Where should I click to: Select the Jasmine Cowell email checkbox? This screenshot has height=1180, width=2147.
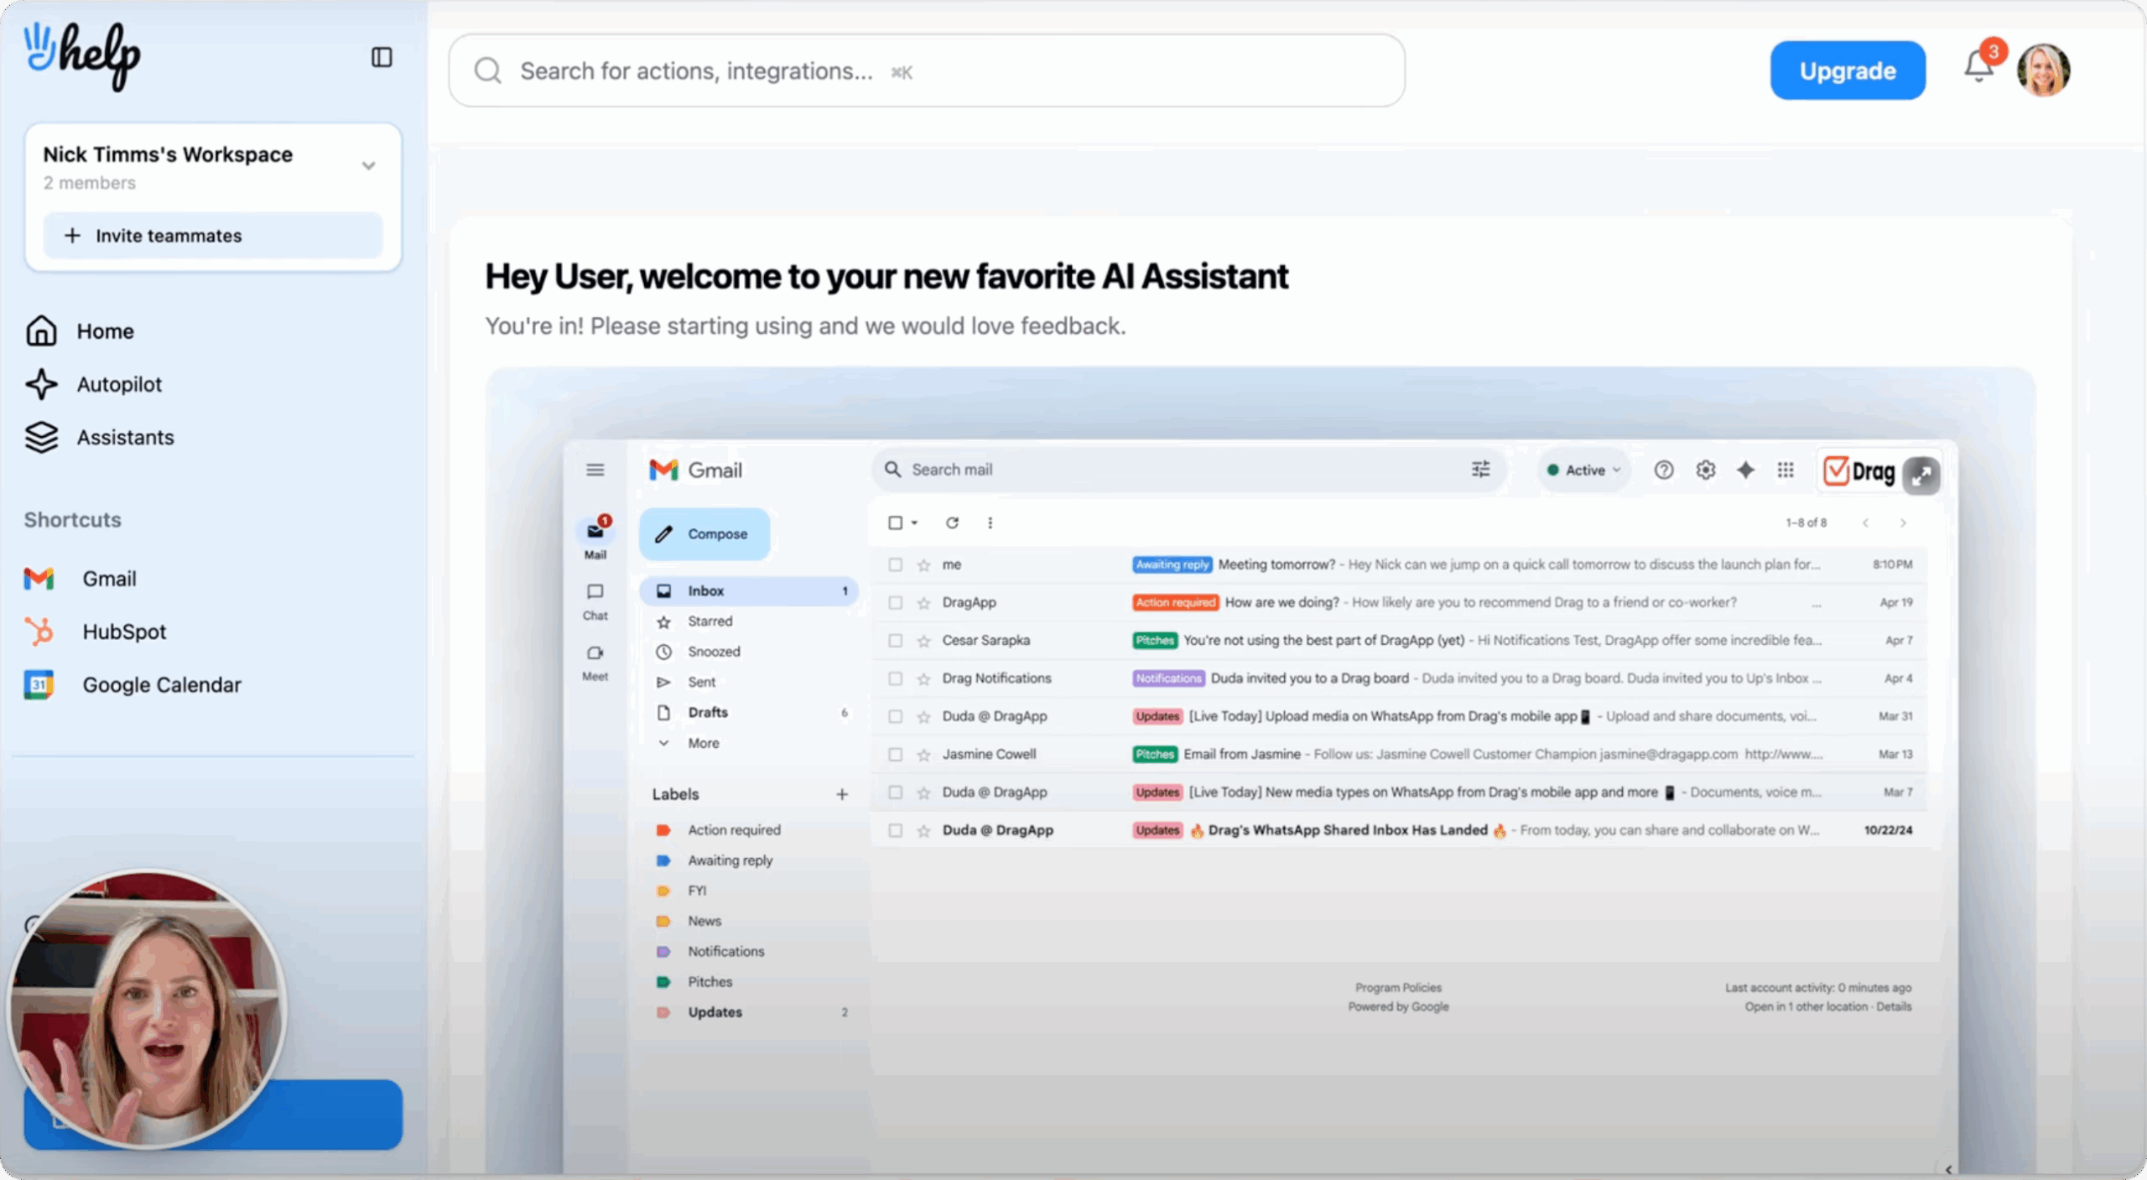(x=896, y=754)
